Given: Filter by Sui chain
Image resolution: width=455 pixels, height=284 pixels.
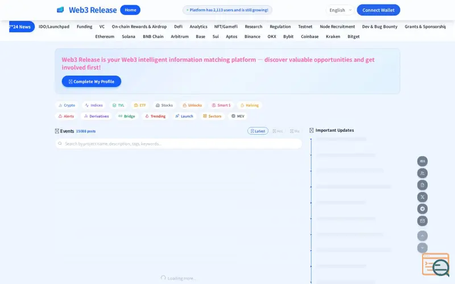Looking at the screenshot, I should coord(216,36).
